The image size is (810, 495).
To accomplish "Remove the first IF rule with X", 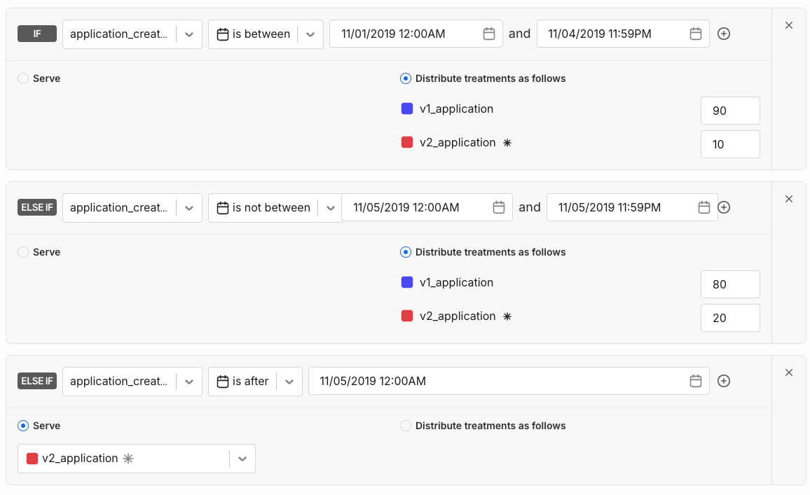I will point(789,25).
